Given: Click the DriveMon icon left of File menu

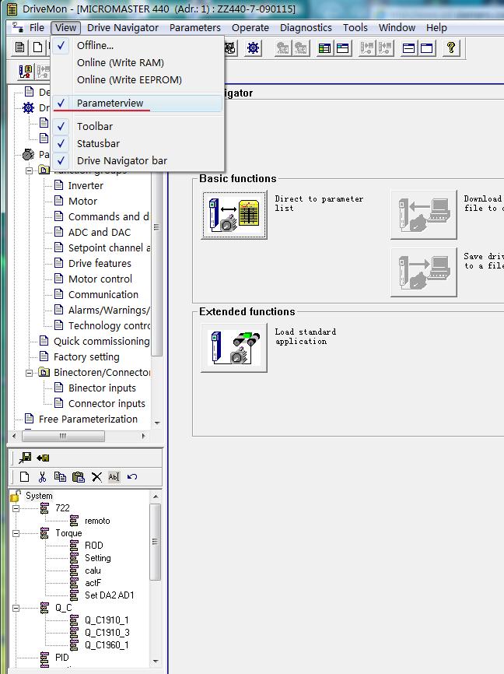Looking at the screenshot, I should pyautogui.click(x=18, y=27).
